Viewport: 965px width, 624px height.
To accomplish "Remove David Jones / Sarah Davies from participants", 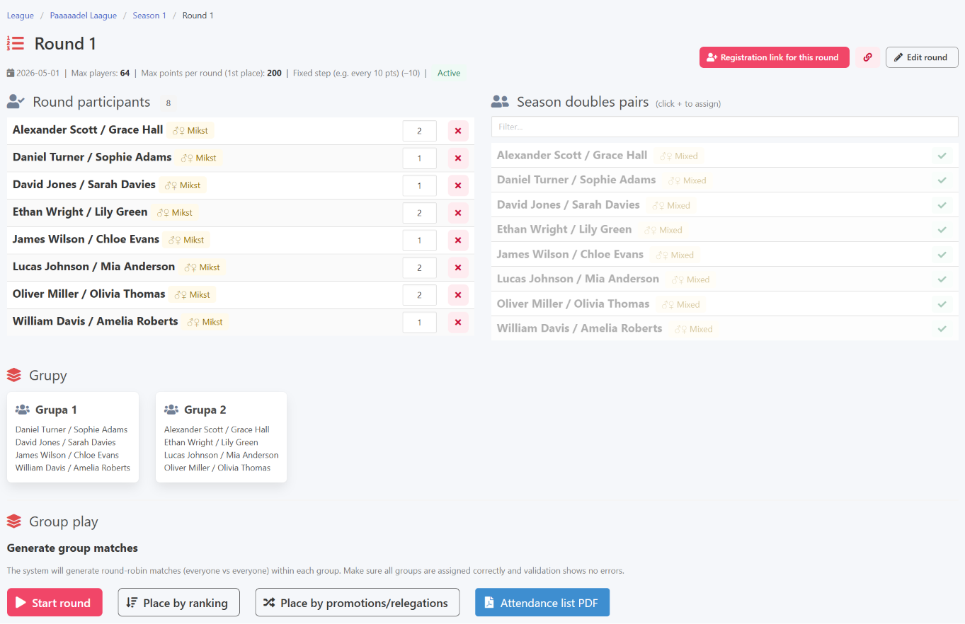I will (458, 185).
